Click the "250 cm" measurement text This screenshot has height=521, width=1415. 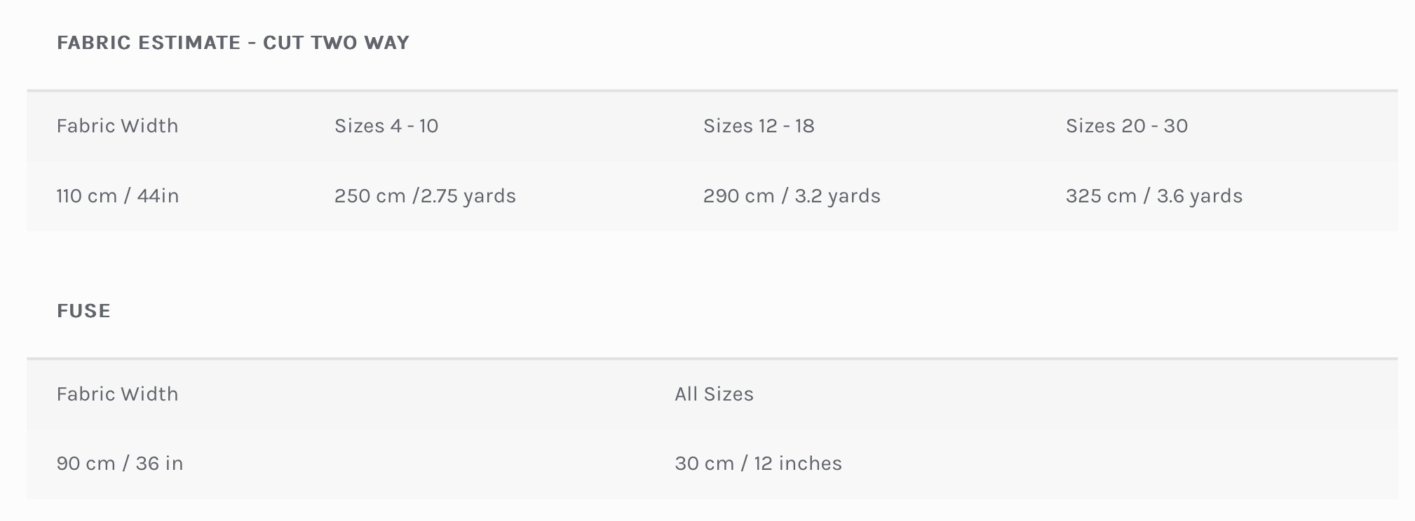pos(370,196)
